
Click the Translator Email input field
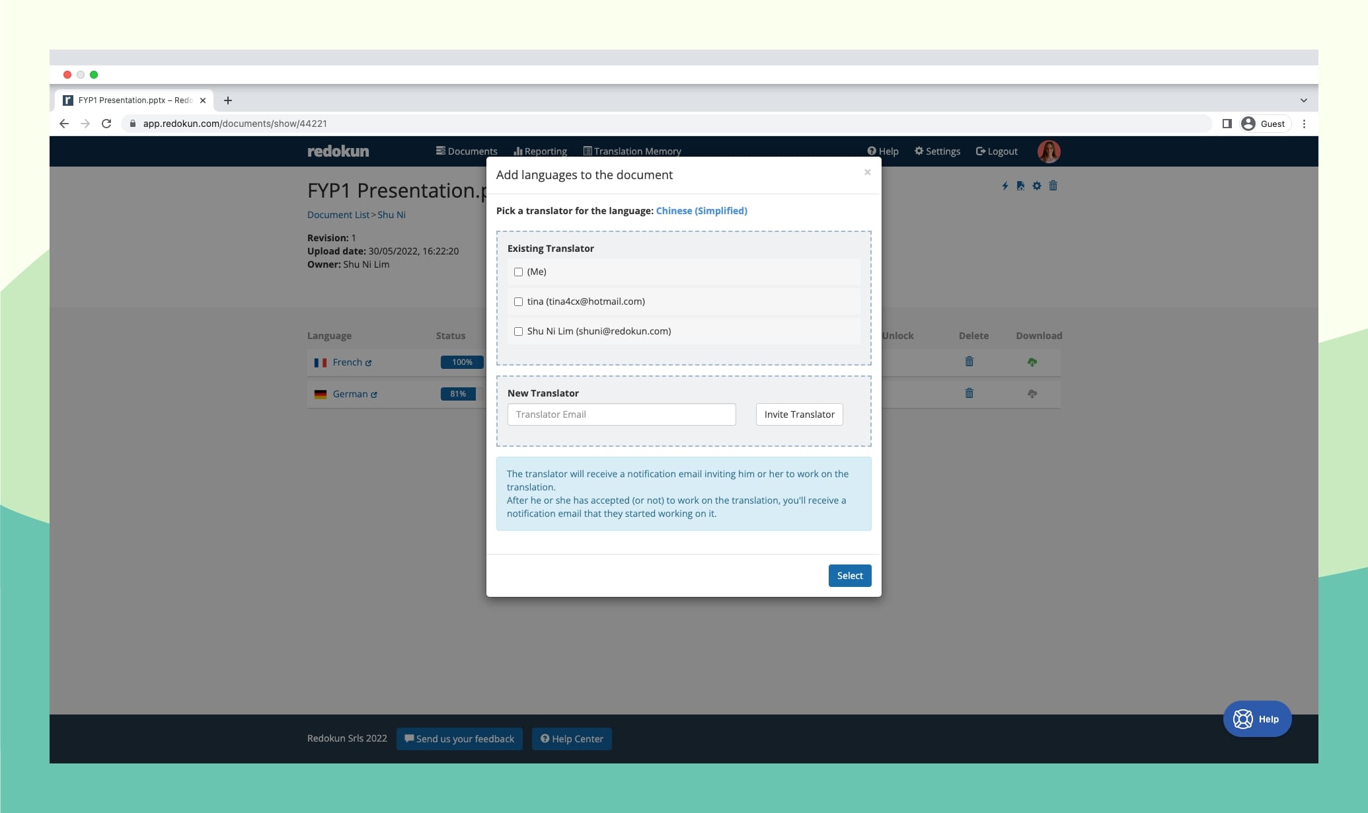621,414
